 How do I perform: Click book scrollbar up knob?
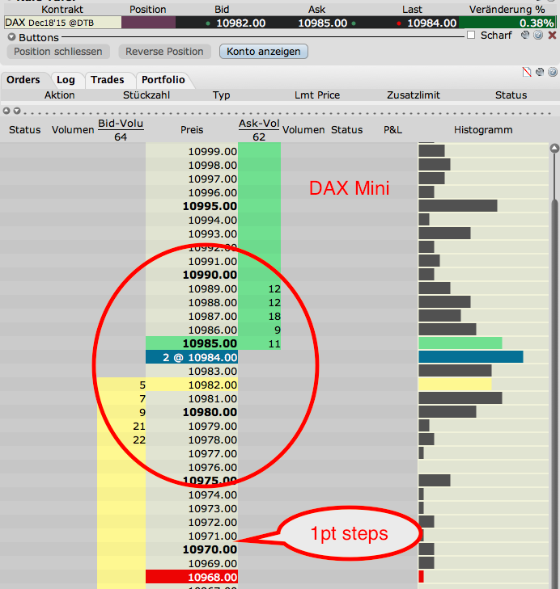[554, 149]
